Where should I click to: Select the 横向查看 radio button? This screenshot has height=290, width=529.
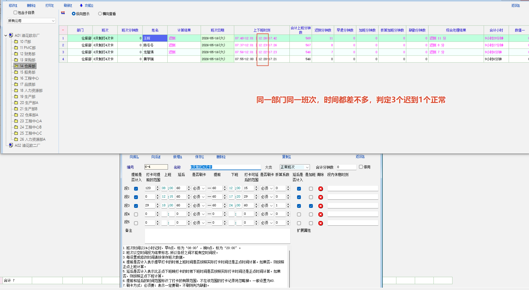(100, 13)
